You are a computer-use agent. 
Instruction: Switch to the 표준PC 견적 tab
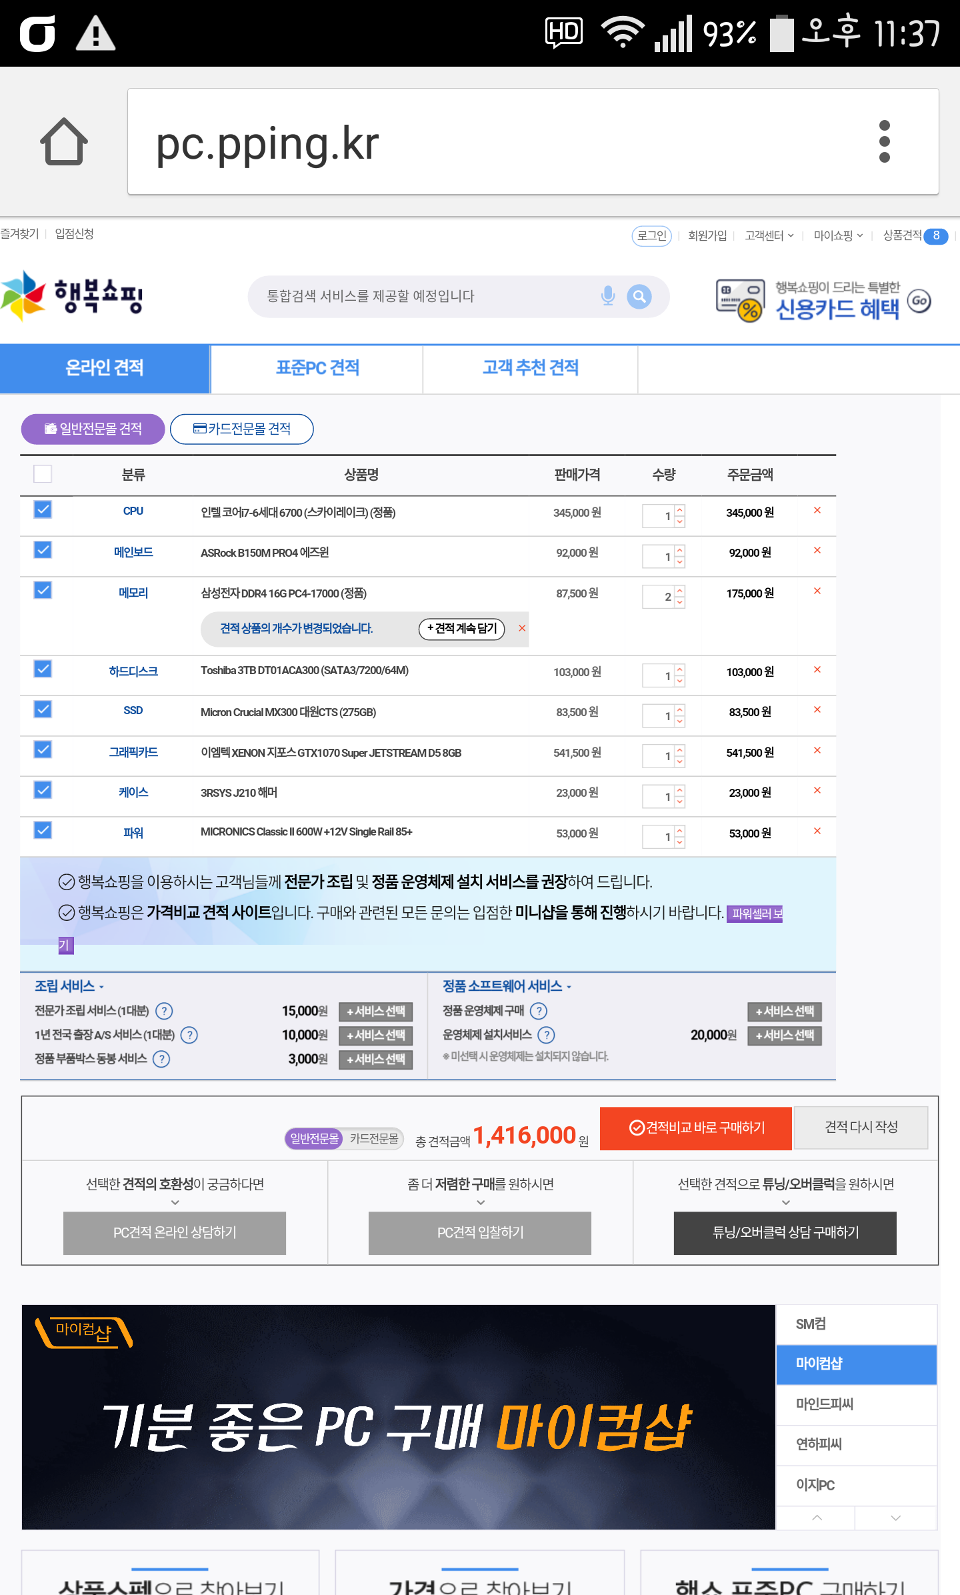pyautogui.click(x=317, y=368)
